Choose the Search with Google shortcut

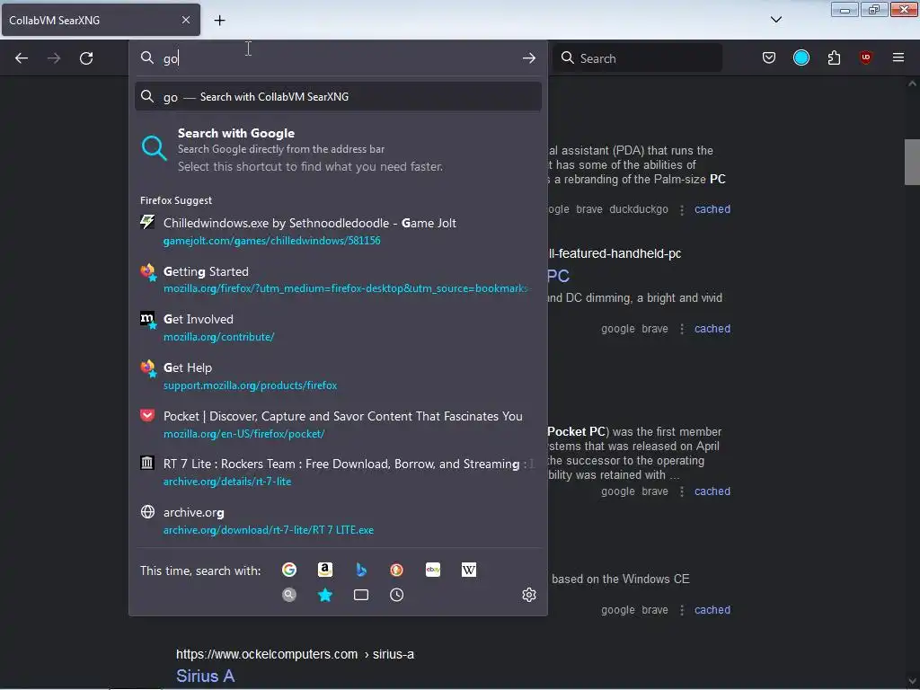coord(338,150)
